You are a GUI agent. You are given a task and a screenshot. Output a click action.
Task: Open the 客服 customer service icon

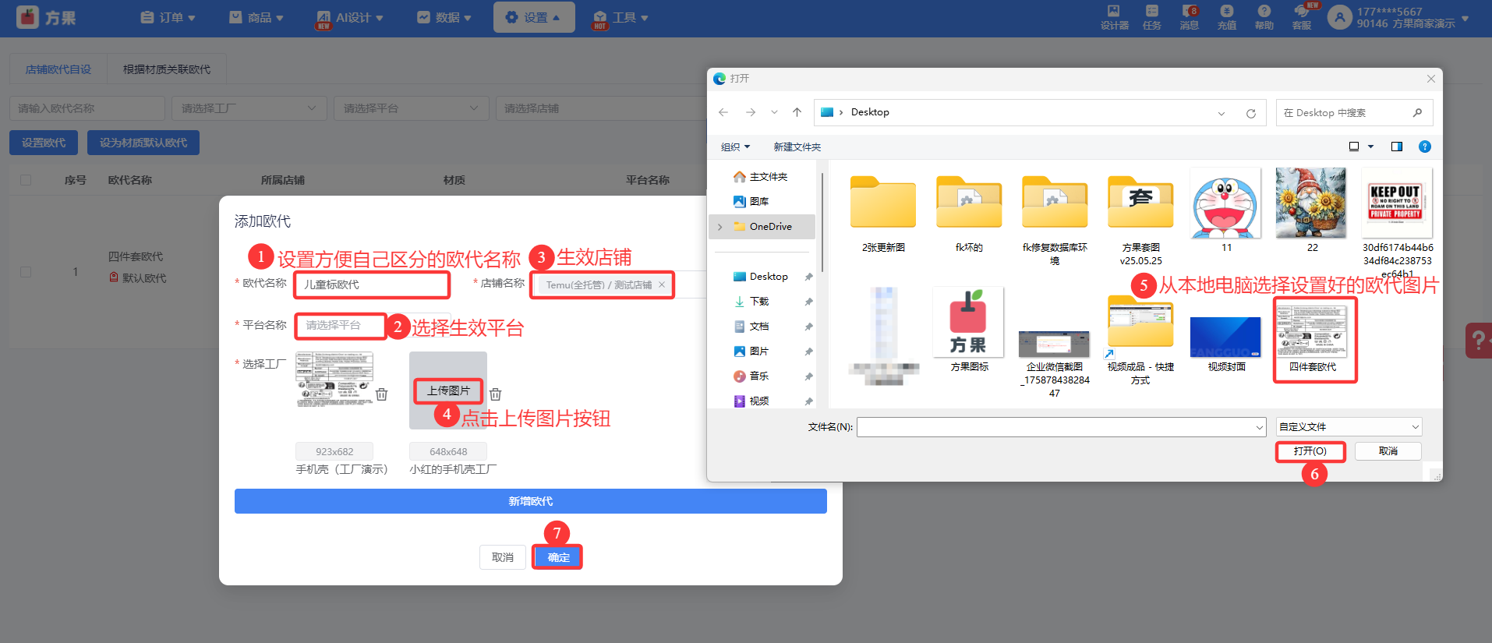pyautogui.click(x=1302, y=17)
